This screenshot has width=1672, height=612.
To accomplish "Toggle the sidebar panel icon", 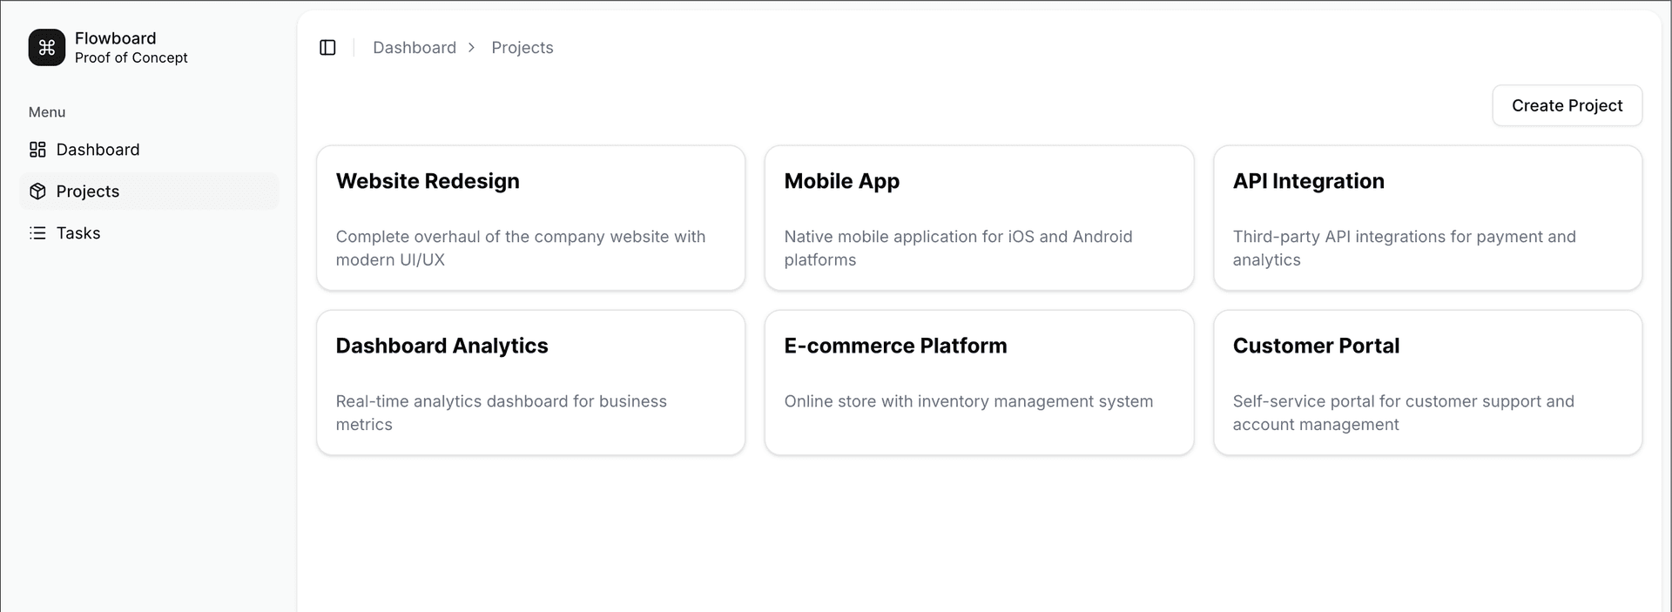I will 327,48.
